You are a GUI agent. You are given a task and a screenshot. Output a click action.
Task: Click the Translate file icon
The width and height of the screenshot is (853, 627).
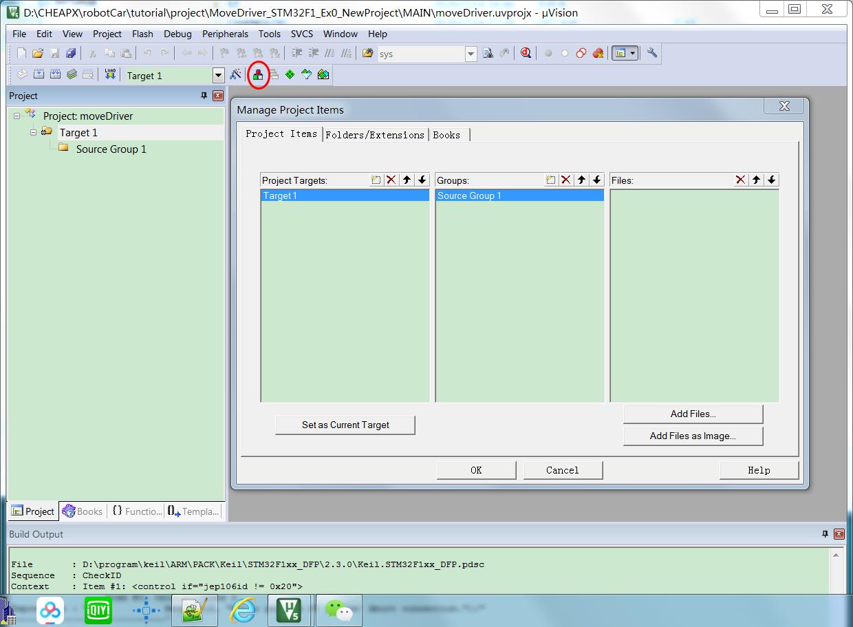tap(22, 74)
